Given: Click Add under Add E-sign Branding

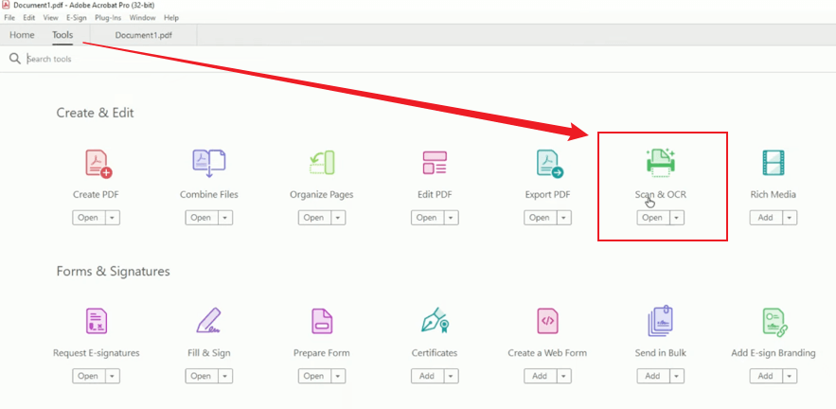Looking at the screenshot, I should pyautogui.click(x=767, y=376).
